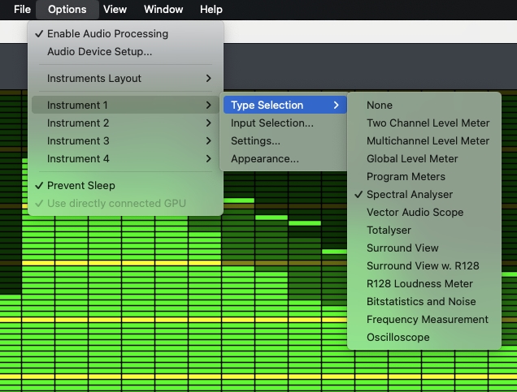The height and width of the screenshot is (392, 517).
Task: Open the View menu
Action: pyautogui.click(x=115, y=9)
